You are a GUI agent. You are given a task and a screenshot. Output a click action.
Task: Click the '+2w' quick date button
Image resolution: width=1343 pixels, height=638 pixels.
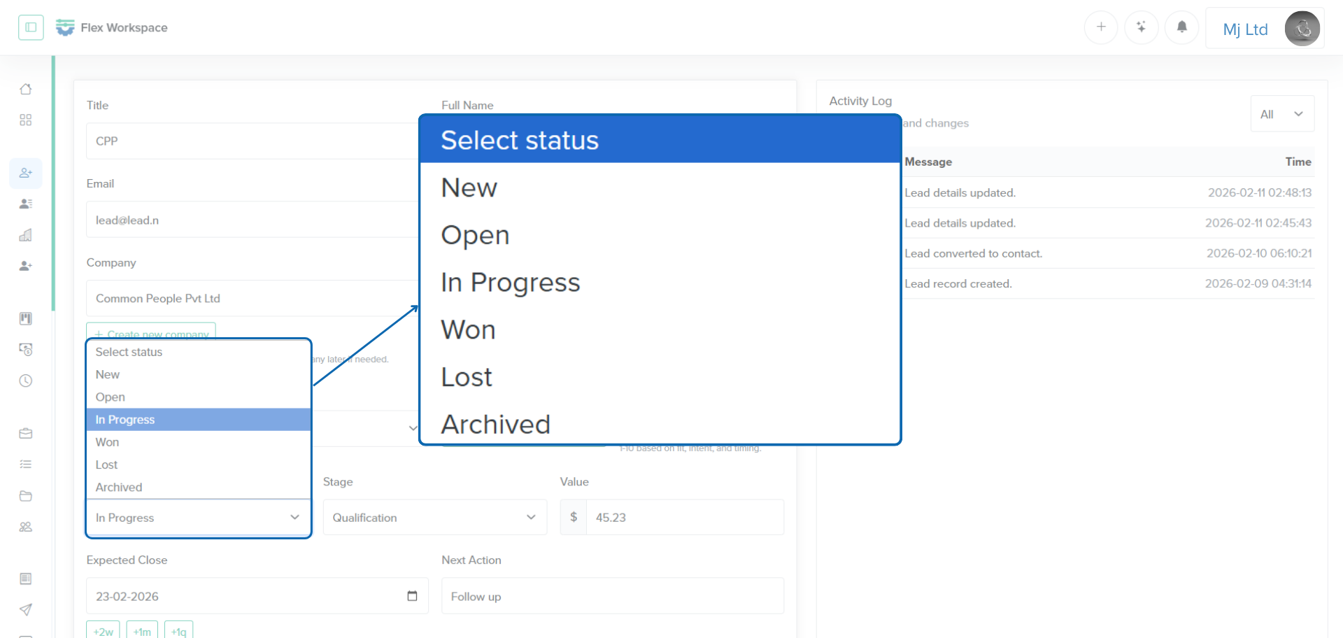pos(104,631)
